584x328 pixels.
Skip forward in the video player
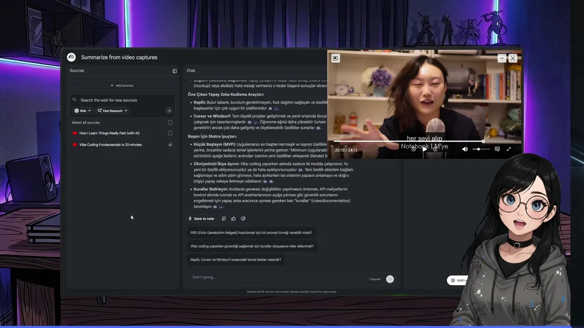pyautogui.click(x=435, y=149)
